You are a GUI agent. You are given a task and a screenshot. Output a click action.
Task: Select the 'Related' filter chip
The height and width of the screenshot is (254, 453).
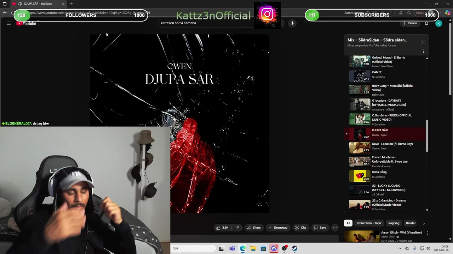(x=411, y=223)
